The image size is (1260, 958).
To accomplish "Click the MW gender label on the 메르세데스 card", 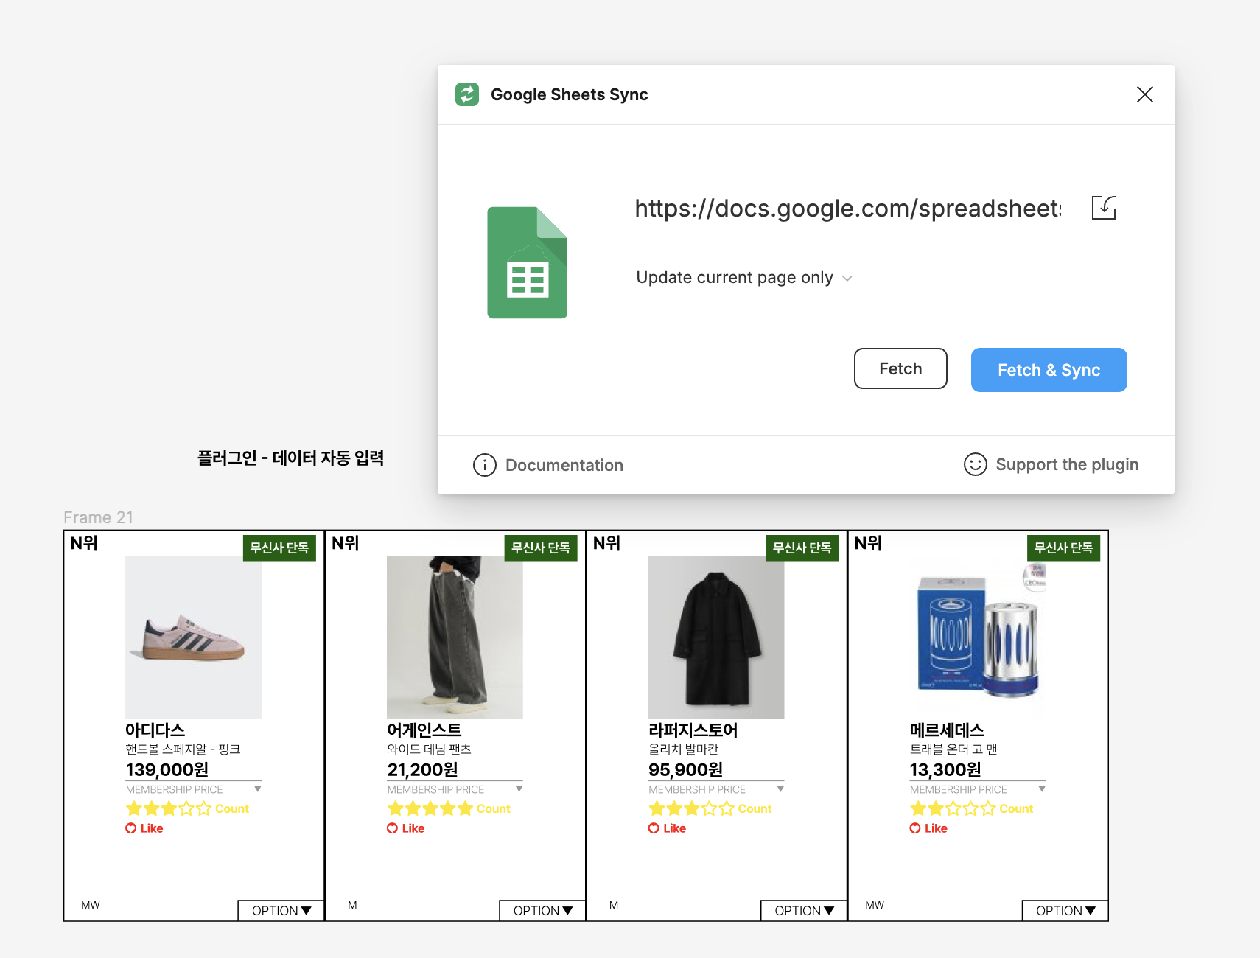I will pos(875,905).
